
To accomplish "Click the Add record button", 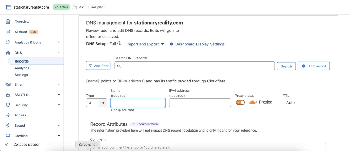I will (314, 66).
